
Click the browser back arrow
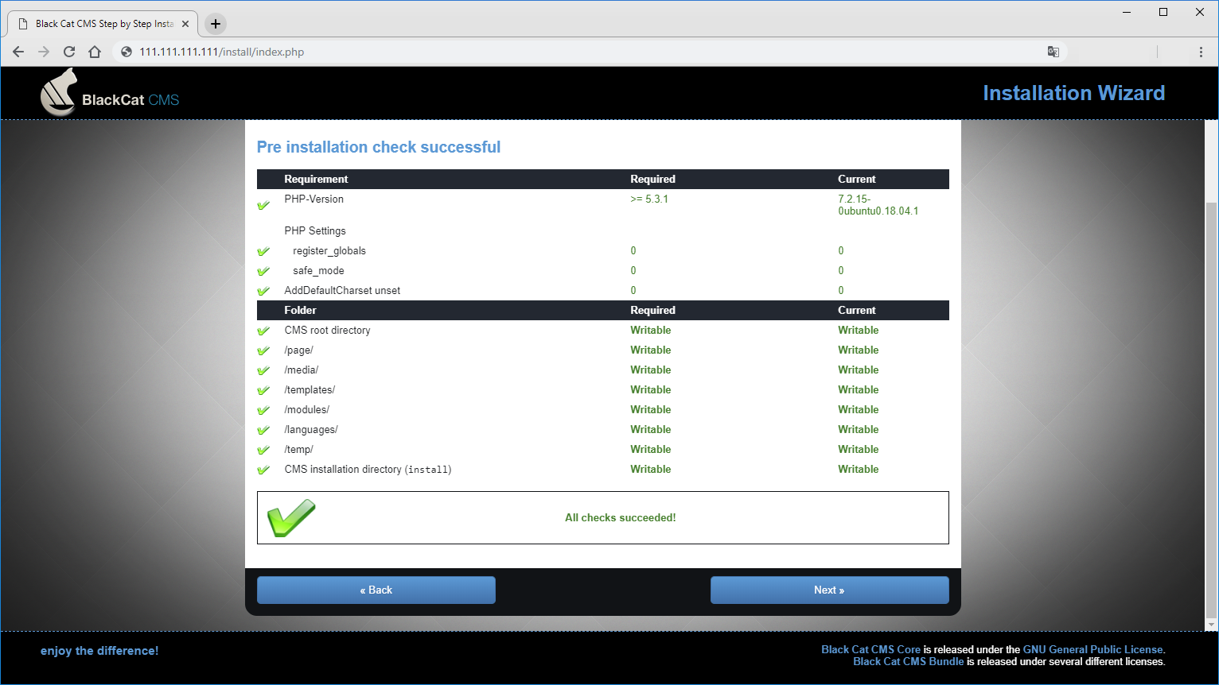click(18, 52)
